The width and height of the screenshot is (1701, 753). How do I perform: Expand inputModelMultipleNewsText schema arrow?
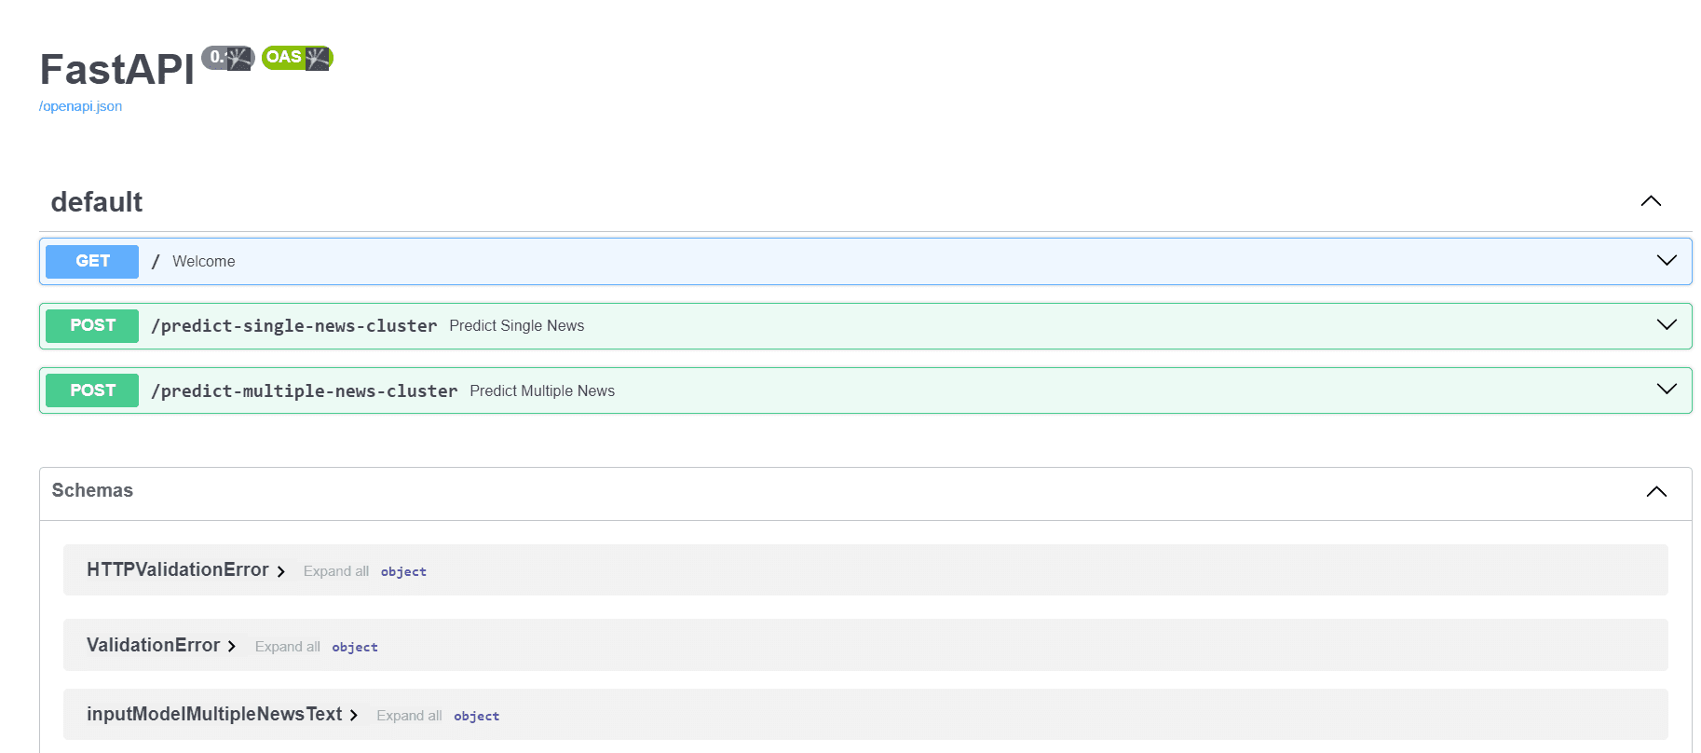pos(354,716)
